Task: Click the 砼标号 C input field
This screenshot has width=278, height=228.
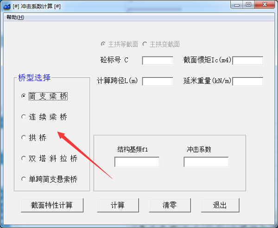Action: point(158,61)
